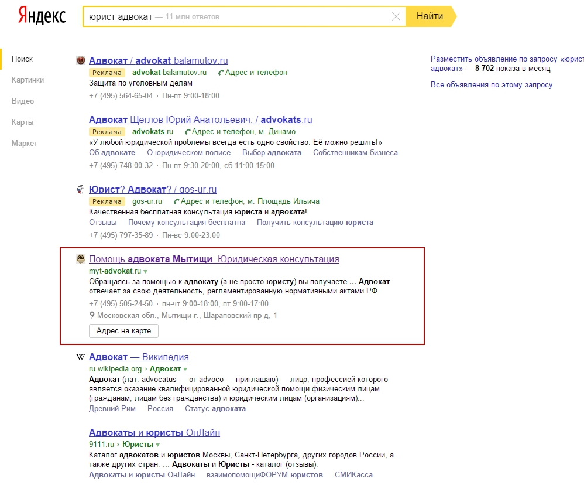584x485 pixels.
Task: Open the Yandex logo homepage
Action: [x=42, y=16]
